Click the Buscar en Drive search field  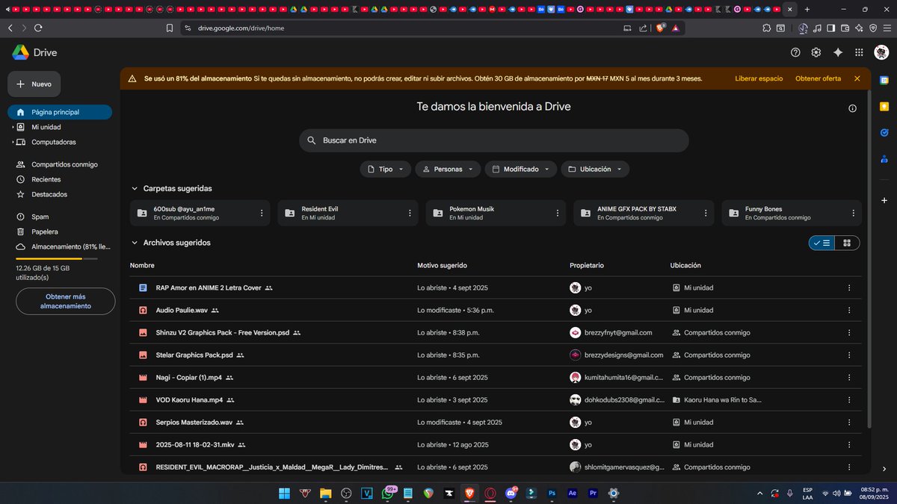tap(494, 140)
